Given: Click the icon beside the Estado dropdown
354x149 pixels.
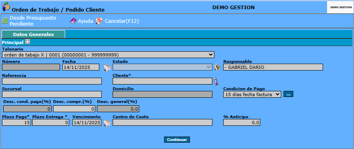Looking at the screenshot, I should [217, 67].
